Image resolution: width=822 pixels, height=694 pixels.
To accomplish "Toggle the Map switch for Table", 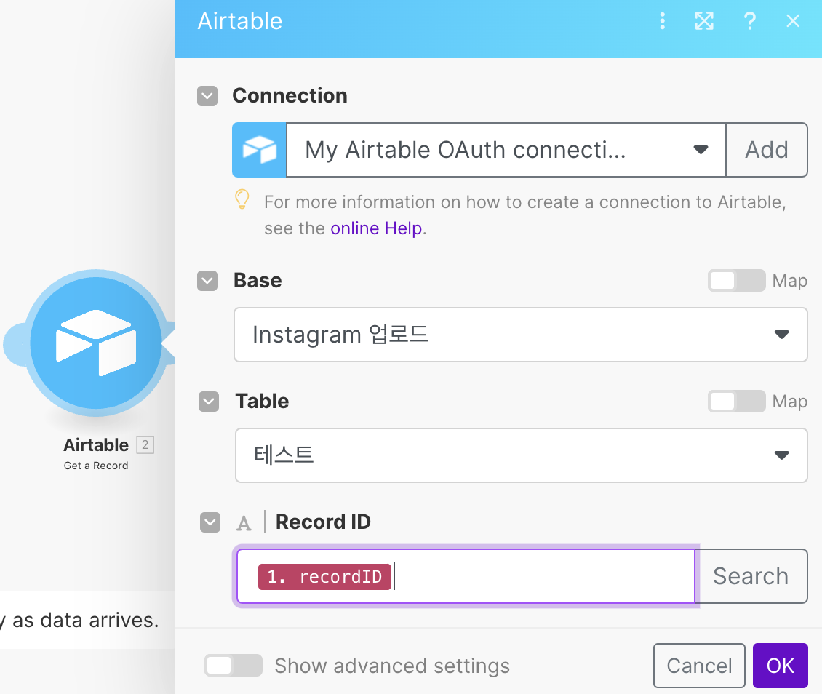I will click(736, 402).
